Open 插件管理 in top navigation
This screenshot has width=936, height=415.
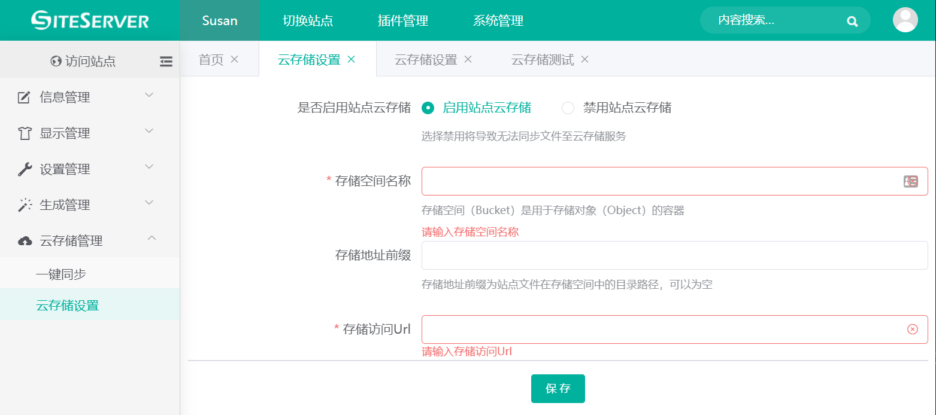(x=402, y=21)
